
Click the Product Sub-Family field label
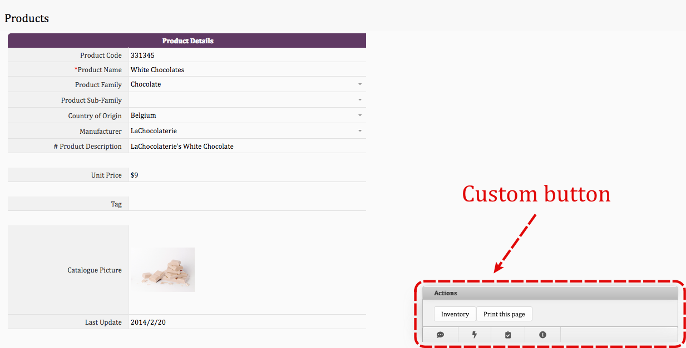point(91,100)
